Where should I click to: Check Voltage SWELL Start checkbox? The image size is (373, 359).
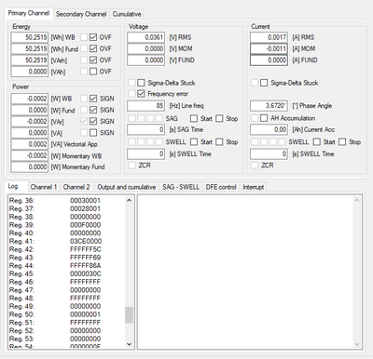tap(194, 142)
